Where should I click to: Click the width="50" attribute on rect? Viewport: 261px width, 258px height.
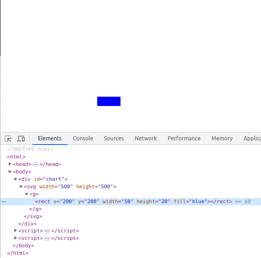point(118,202)
